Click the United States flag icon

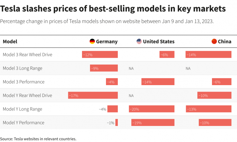[139, 41]
